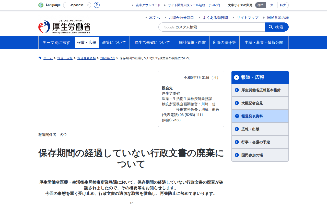Open the よくある御質問 link

[215, 18]
